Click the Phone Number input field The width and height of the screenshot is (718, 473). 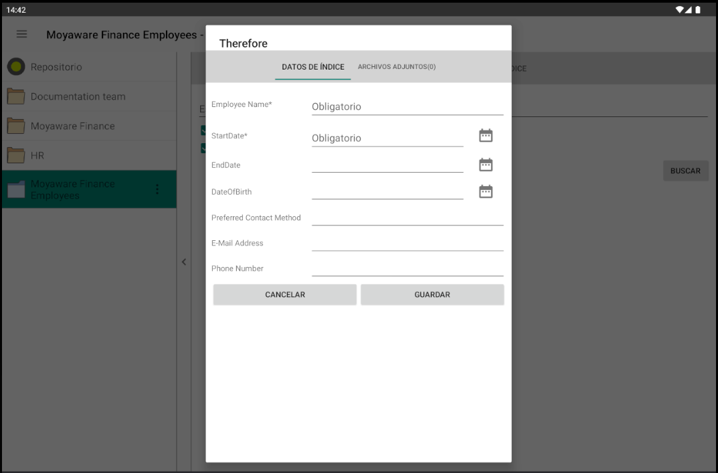click(x=407, y=268)
